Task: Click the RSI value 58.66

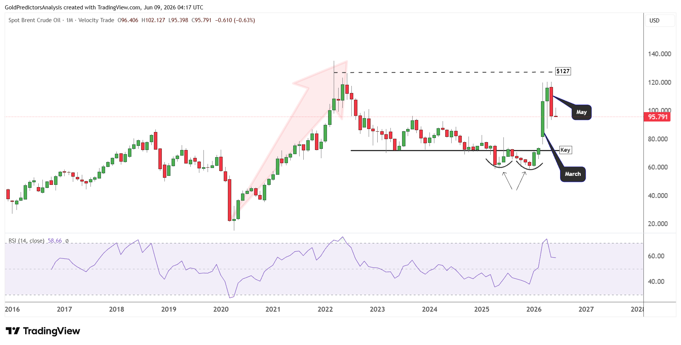Action: pyautogui.click(x=55, y=241)
